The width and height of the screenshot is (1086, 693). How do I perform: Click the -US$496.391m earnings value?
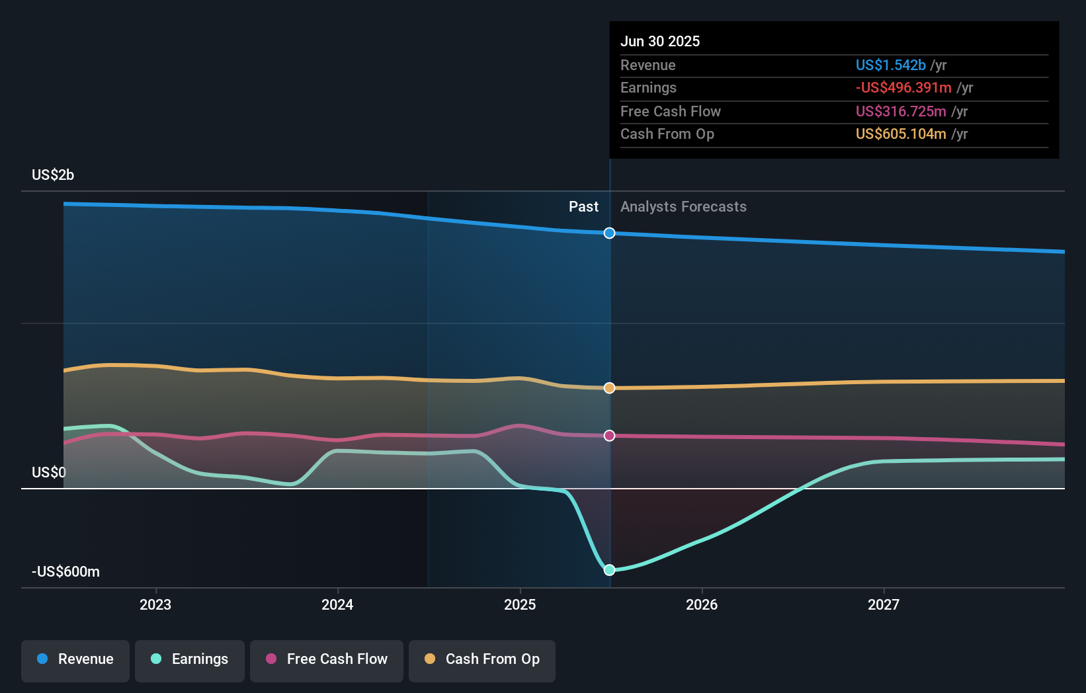(903, 88)
